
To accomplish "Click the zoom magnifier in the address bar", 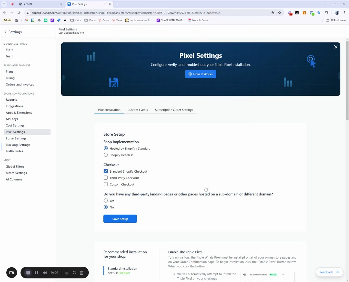I will click(x=273, y=13).
